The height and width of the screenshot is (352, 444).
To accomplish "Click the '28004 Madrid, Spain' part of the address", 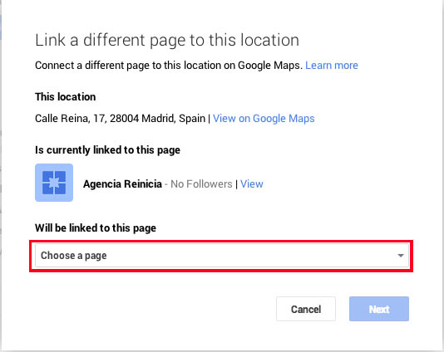I will [x=157, y=118].
